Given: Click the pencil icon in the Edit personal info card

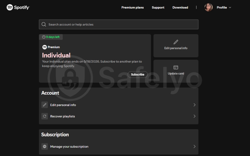Looking at the screenshot, I should click(x=176, y=42).
